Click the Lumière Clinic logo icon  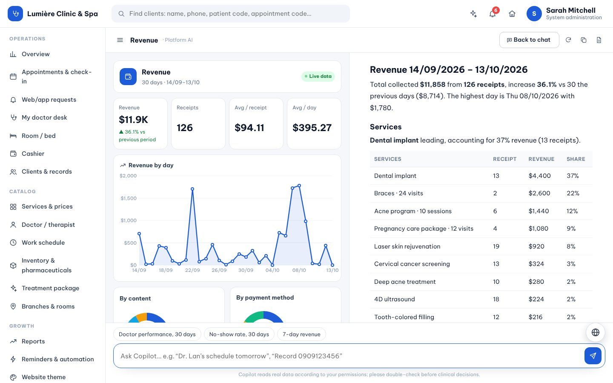click(x=15, y=14)
